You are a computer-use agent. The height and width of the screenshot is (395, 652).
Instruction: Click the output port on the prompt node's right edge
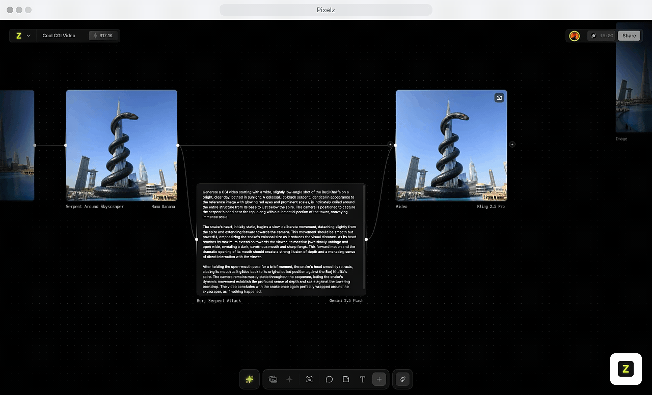pyautogui.click(x=366, y=239)
